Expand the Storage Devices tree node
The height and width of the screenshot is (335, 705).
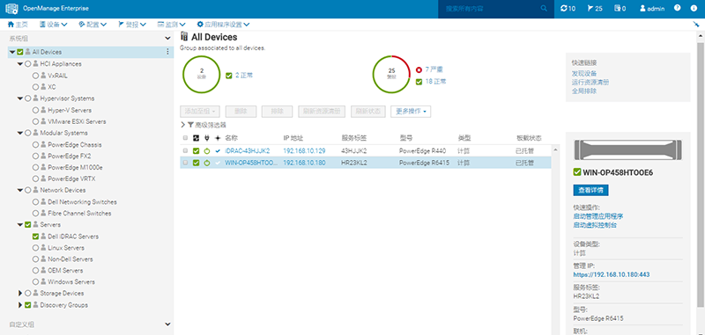[19, 294]
